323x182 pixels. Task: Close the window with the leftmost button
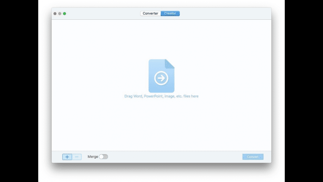point(55,14)
